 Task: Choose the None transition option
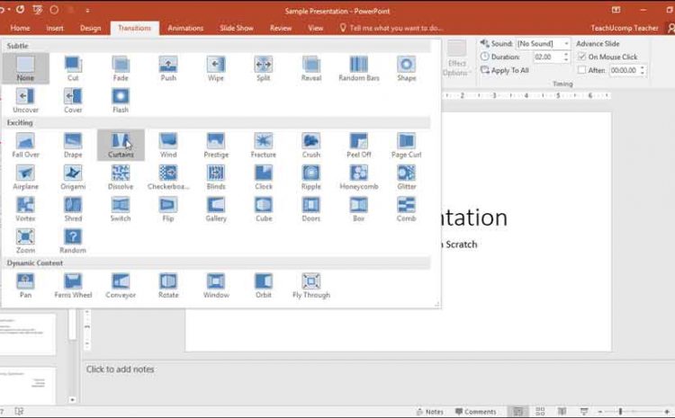pos(25,68)
